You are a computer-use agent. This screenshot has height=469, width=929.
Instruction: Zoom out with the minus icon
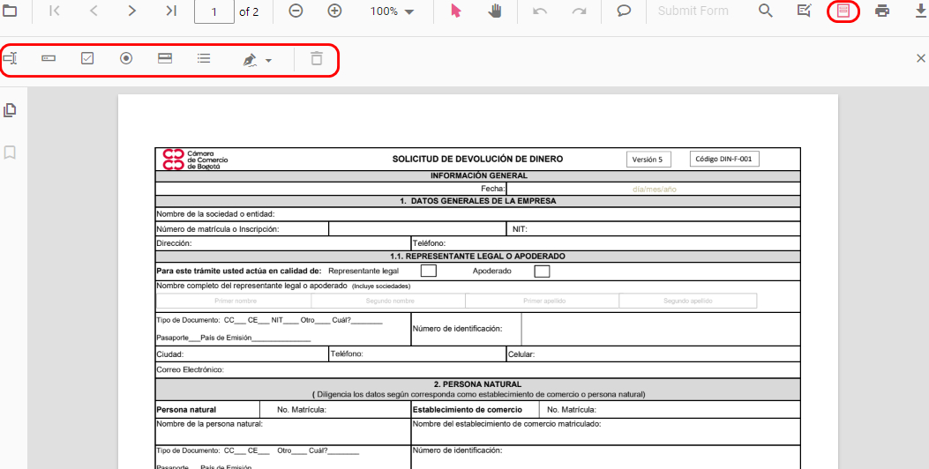click(296, 11)
